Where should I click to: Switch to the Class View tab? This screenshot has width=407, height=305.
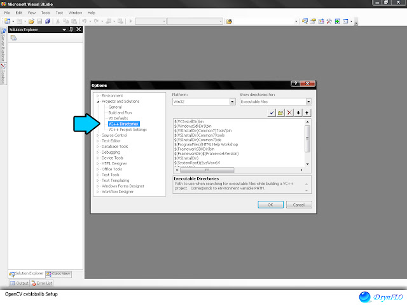(x=59, y=274)
